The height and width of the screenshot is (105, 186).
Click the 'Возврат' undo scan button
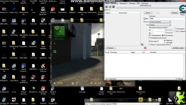(x=175, y=13)
